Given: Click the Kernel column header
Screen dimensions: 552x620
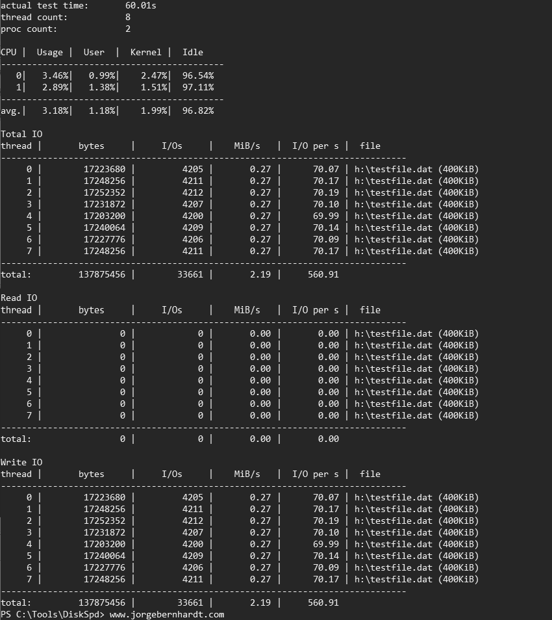Looking at the screenshot, I should 145,52.
